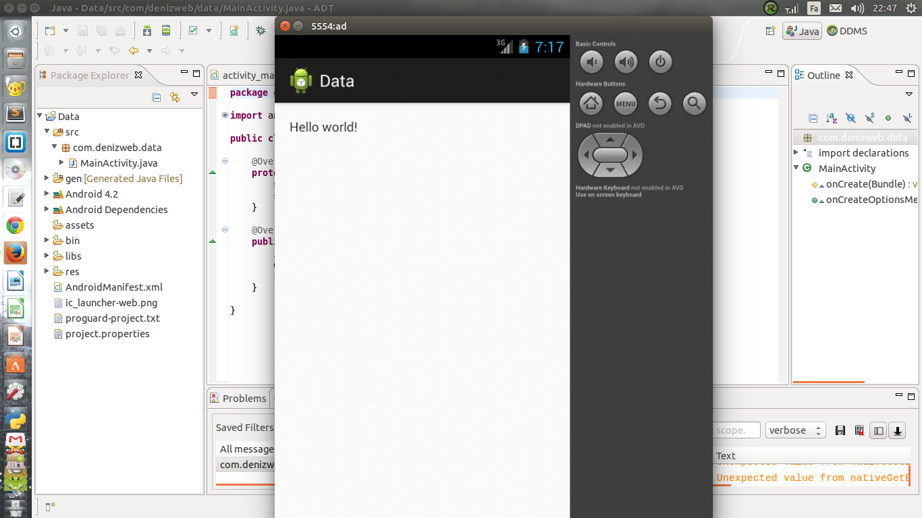Click the emulator volume down button

591,63
